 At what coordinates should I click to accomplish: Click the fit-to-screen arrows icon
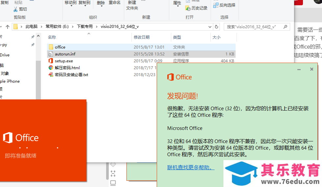tap(113, 174)
